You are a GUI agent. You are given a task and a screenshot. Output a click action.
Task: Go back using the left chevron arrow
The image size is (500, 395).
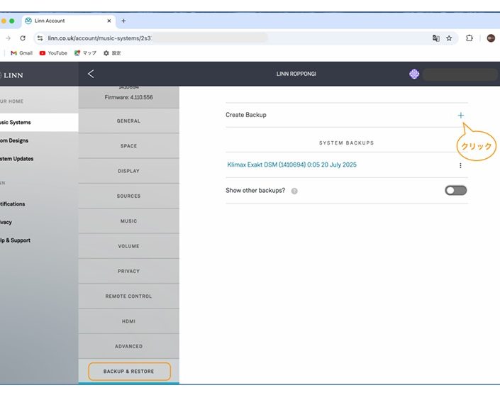point(91,74)
